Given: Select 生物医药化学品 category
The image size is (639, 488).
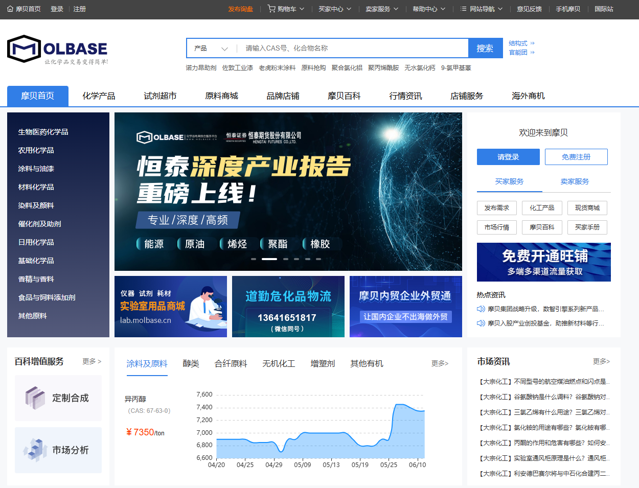Looking at the screenshot, I should 43,132.
